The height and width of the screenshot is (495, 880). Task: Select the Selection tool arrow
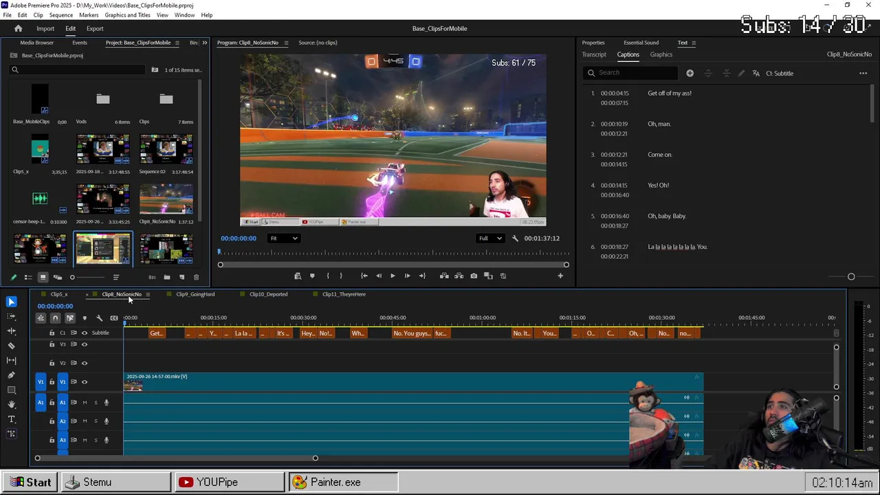point(11,302)
